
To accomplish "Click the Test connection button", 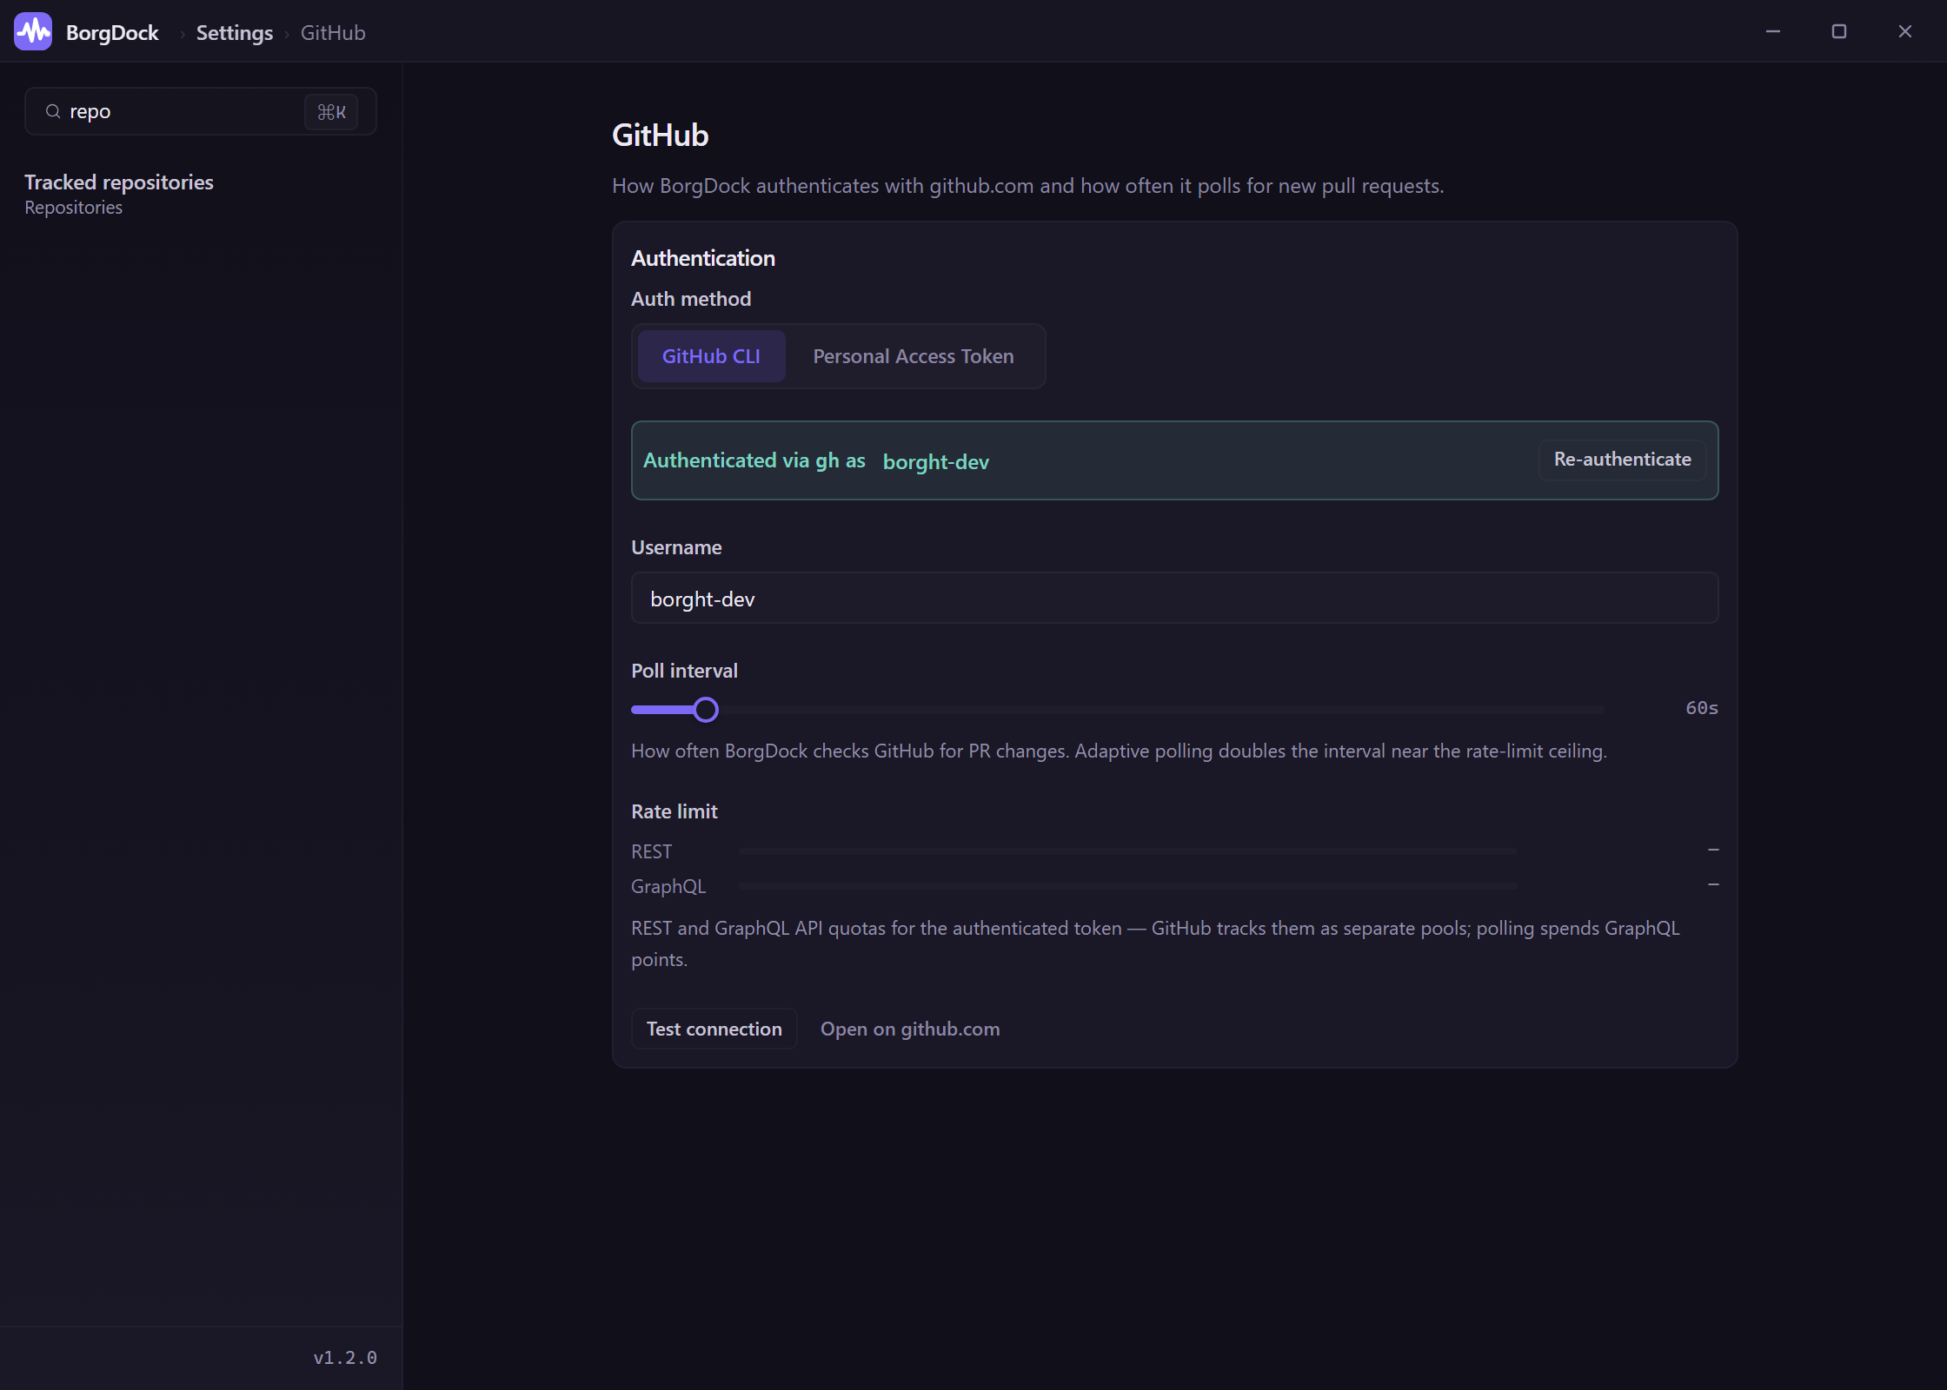I will point(714,1029).
